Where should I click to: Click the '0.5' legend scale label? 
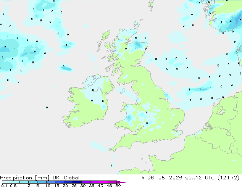pyautogui.click(x=13, y=185)
